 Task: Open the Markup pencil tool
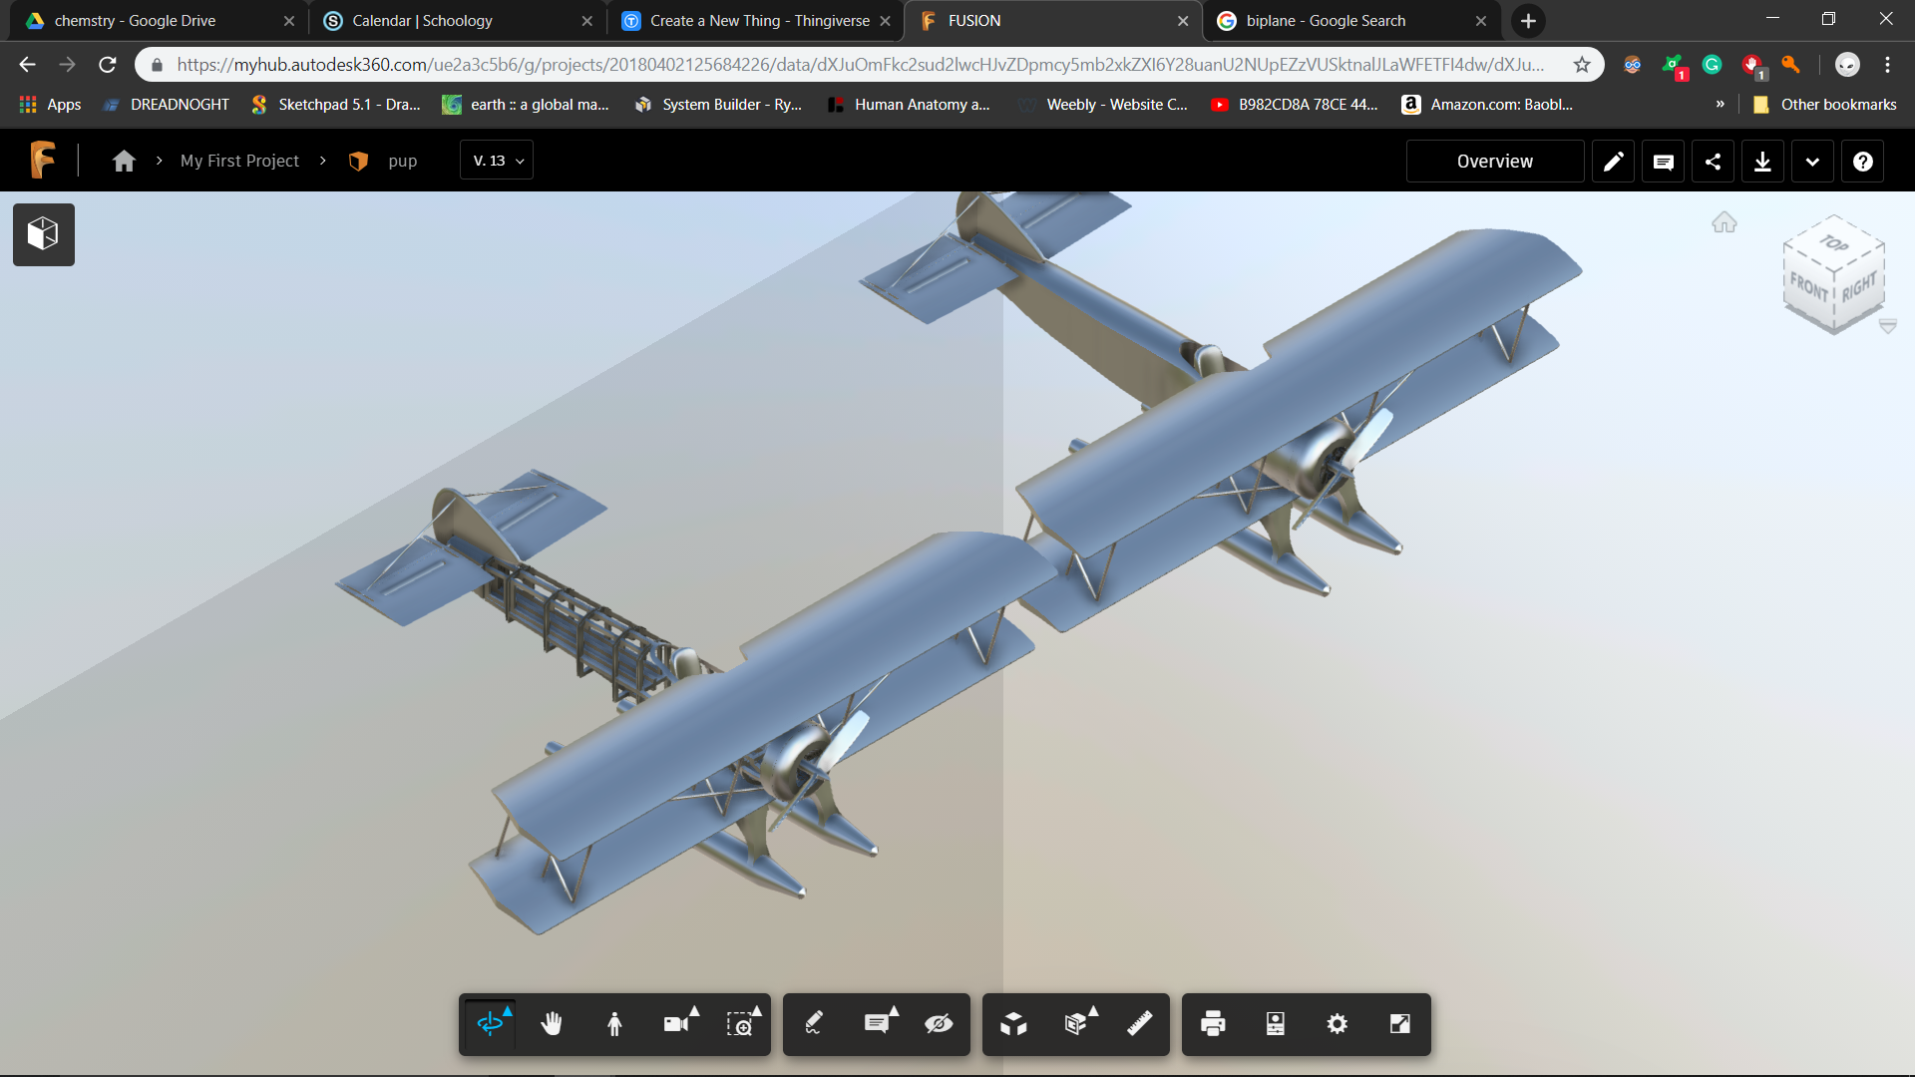[x=814, y=1023]
